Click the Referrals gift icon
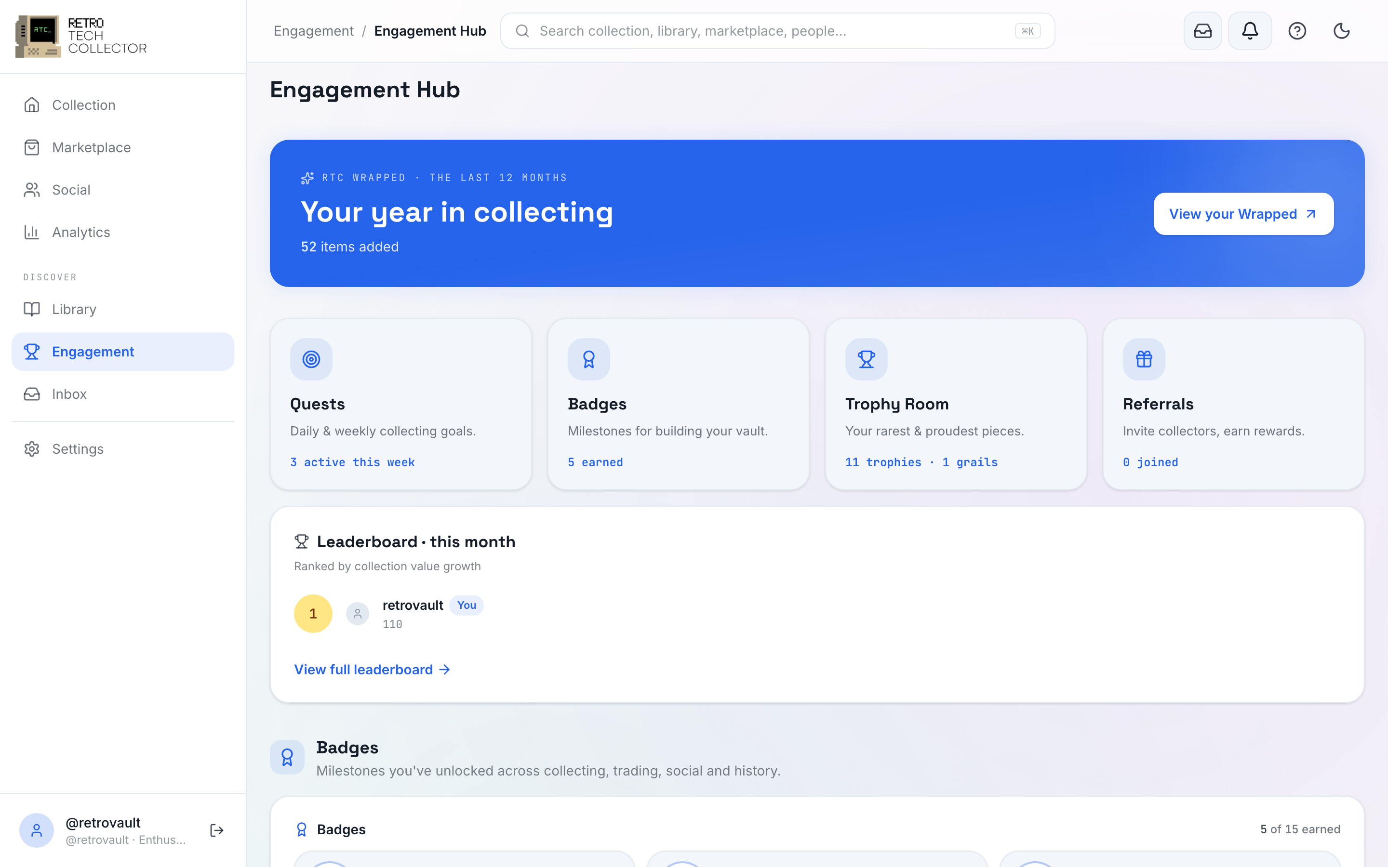 point(1144,359)
